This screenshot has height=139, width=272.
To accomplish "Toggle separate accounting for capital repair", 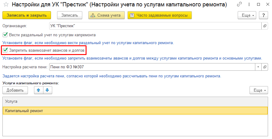I will 5,35.
